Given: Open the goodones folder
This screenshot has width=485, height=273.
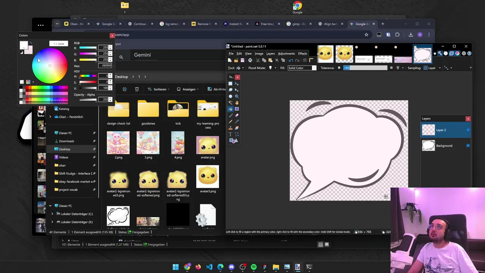Looking at the screenshot, I should pos(148,109).
